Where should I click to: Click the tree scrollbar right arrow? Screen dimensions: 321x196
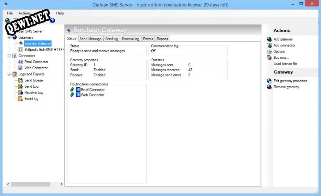click(x=61, y=184)
